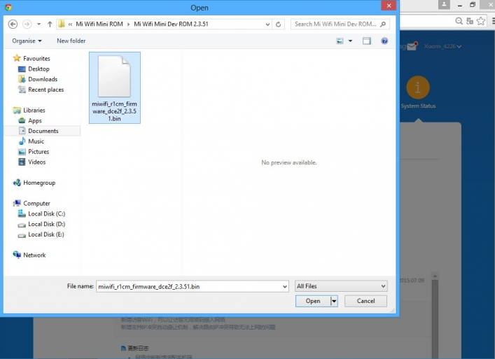Screen dimensions: 495x359
Task: Go back using the back arrow button
Action: pyautogui.click(x=13, y=24)
